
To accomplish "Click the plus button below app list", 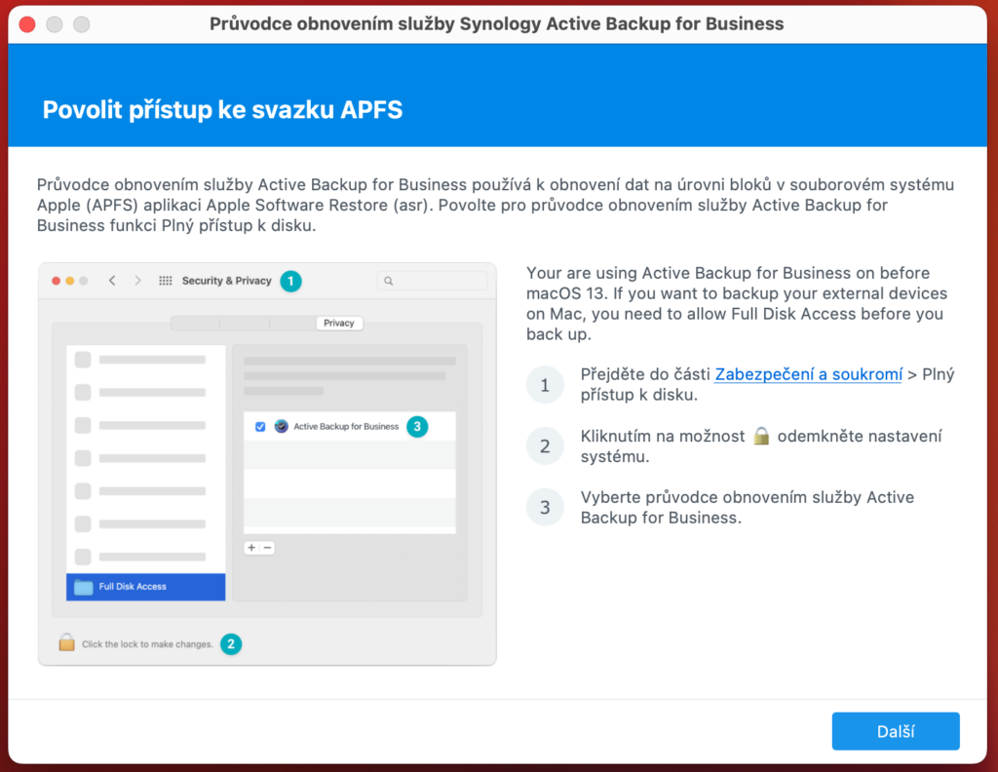I will point(251,548).
